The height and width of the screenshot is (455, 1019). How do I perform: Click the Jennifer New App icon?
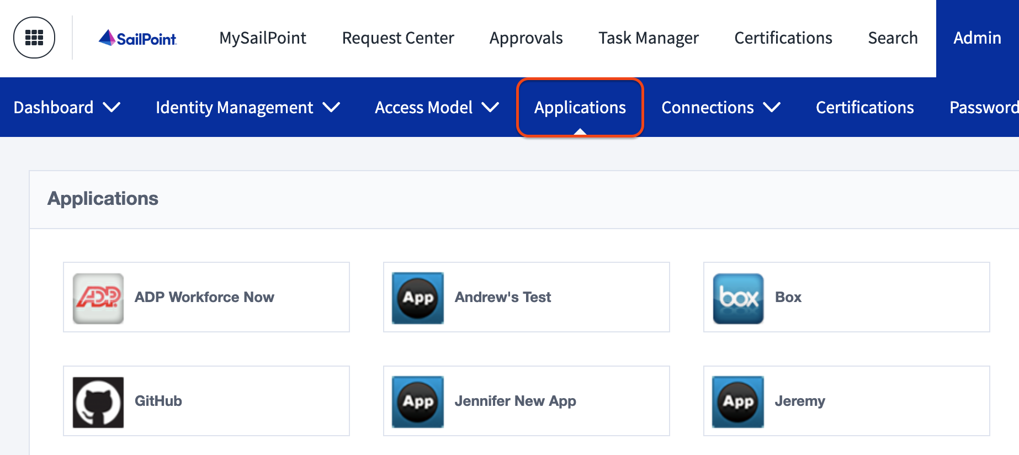(x=418, y=402)
